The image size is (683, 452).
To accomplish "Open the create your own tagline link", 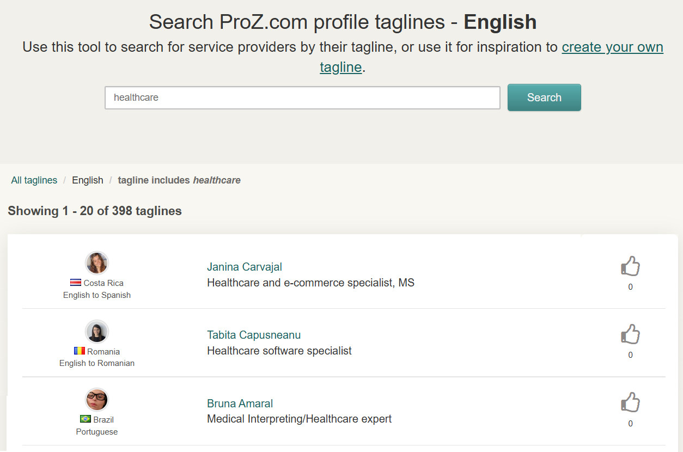I will coord(612,47).
